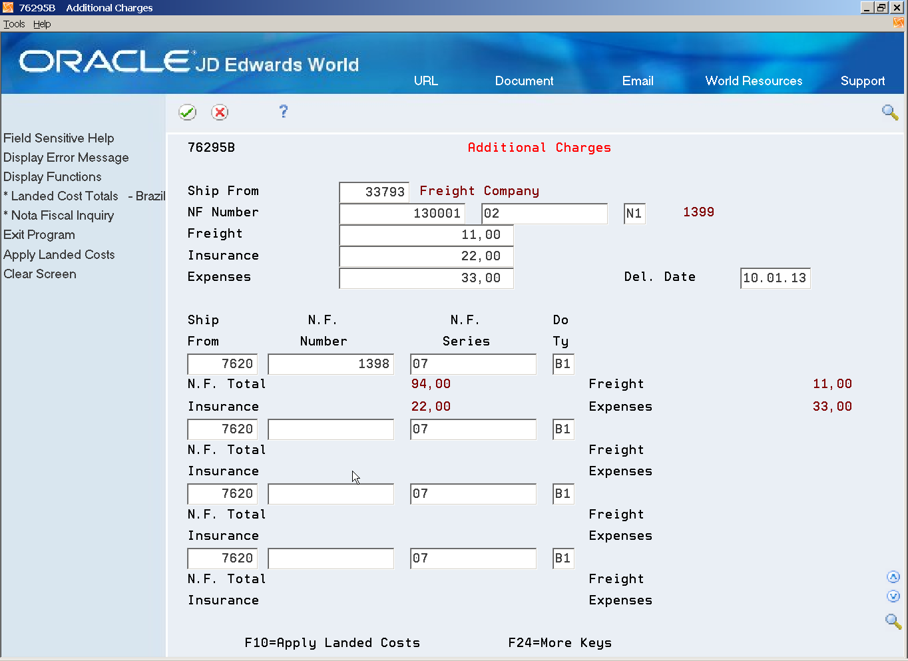Select Display Functions option

53,176
